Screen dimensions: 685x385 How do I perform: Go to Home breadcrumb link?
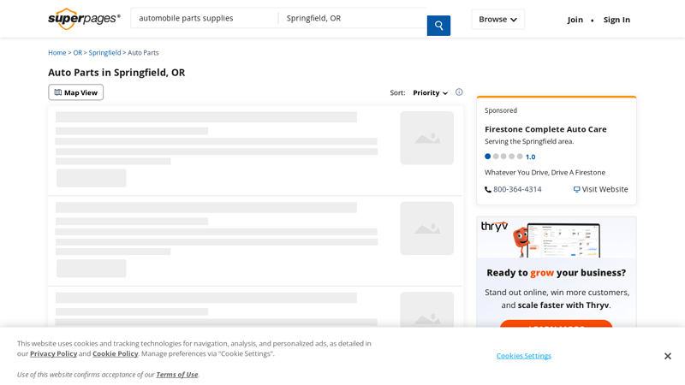coord(57,53)
